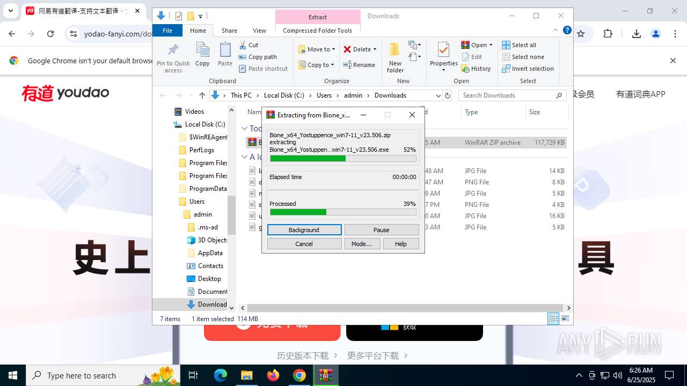Open the File tab
This screenshot has width=687, height=386.
(x=167, y=31)
